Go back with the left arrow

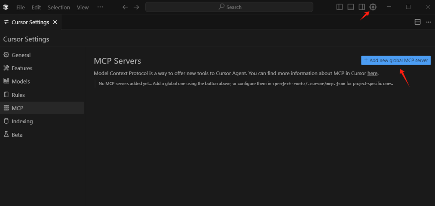click(125, 7)
